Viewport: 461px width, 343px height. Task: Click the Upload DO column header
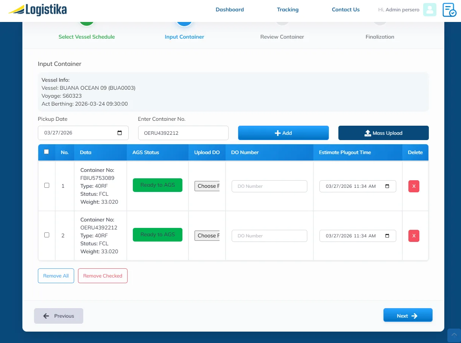(207, 152)
